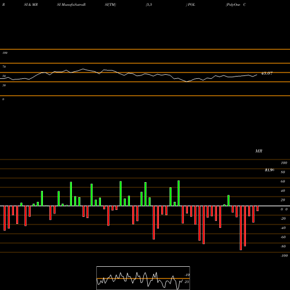Click the longest red MR bar
290x290 pixels.
click(x=241, y=228)
